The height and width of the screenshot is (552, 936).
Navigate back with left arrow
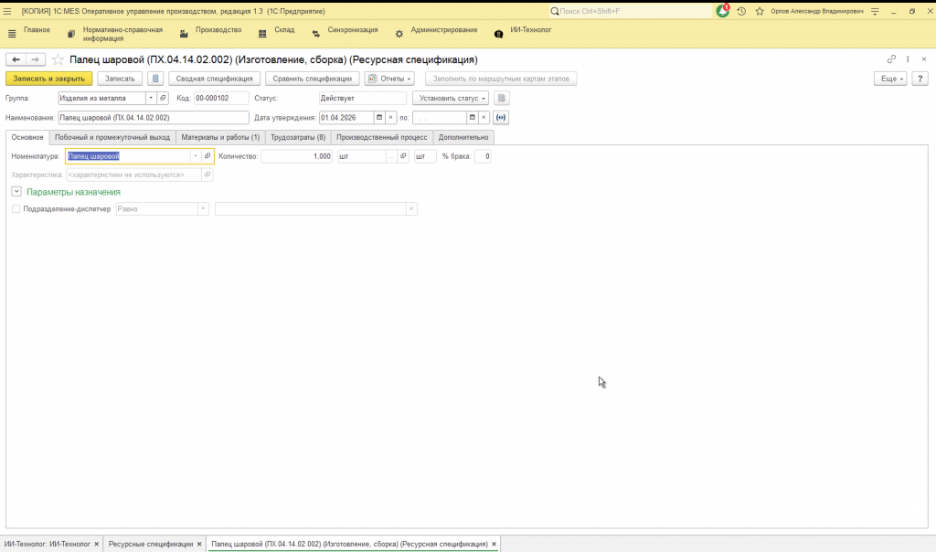tap(16, 59)
